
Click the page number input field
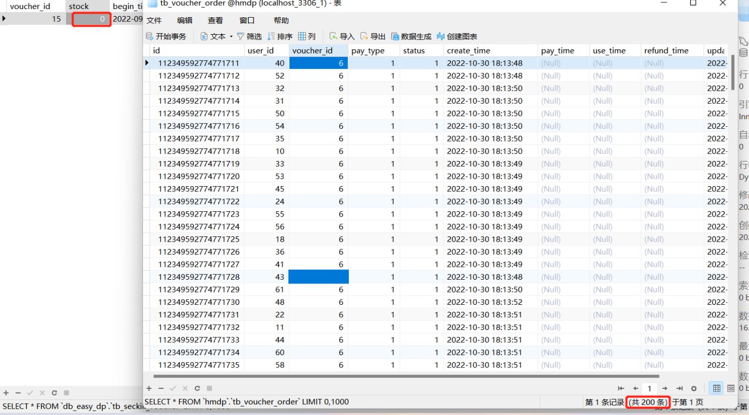click(x=649, y=388)
